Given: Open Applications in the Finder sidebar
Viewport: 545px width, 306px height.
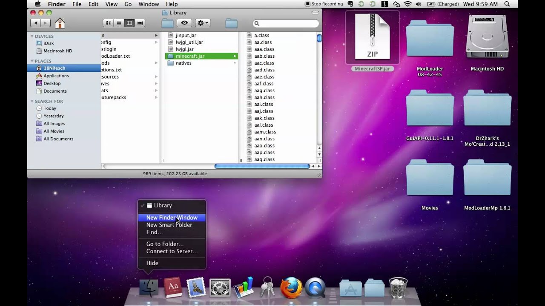Looking at the screenshot, I should [56, 76].
